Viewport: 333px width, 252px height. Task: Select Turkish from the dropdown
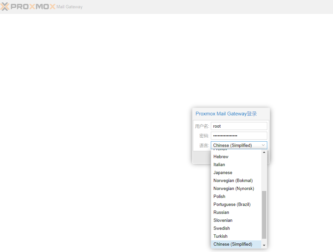tap(220, 236)
